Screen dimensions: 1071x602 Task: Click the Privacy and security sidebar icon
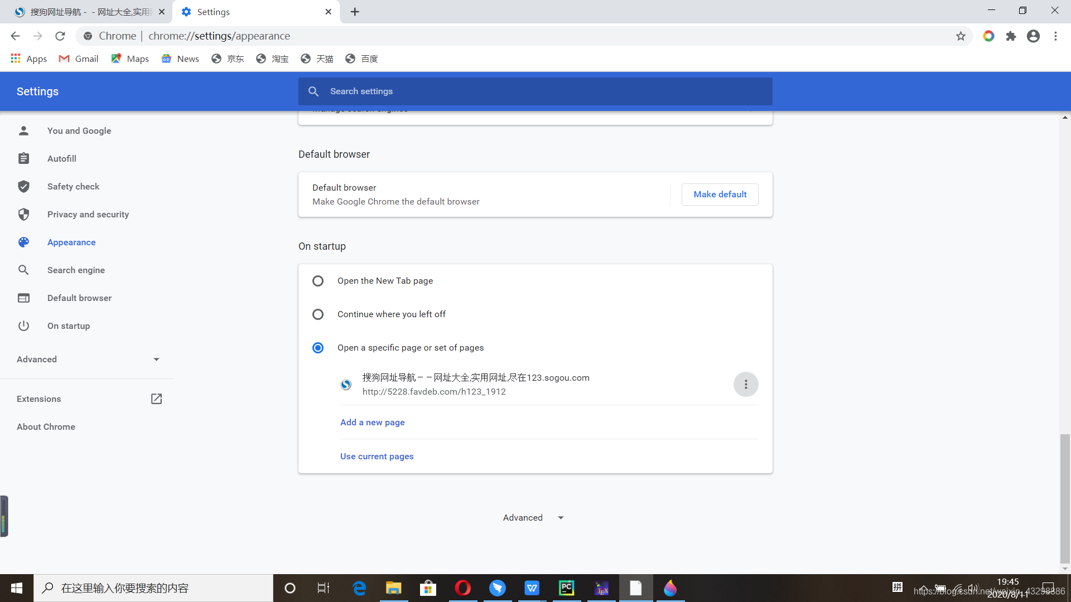point(23,214)
